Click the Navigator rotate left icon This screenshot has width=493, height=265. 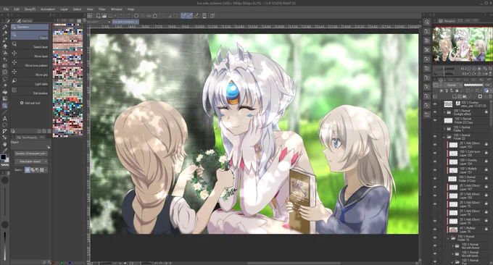469,74
